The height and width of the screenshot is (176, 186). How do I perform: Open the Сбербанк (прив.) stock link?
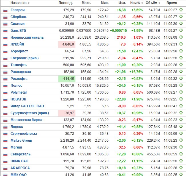click(x=25, y=58)
